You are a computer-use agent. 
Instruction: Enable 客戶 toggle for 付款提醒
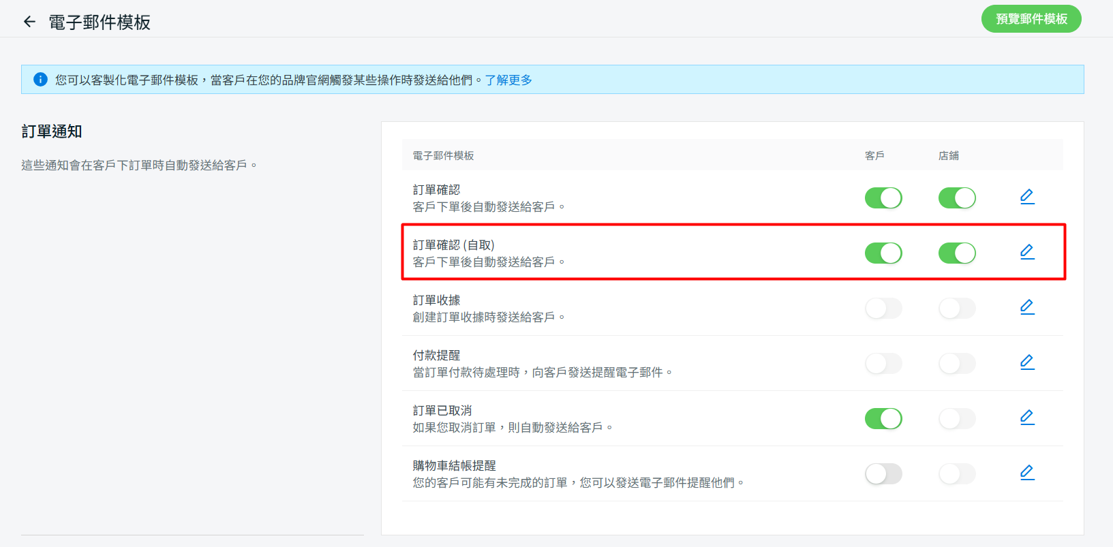click(x=883, y=364)
